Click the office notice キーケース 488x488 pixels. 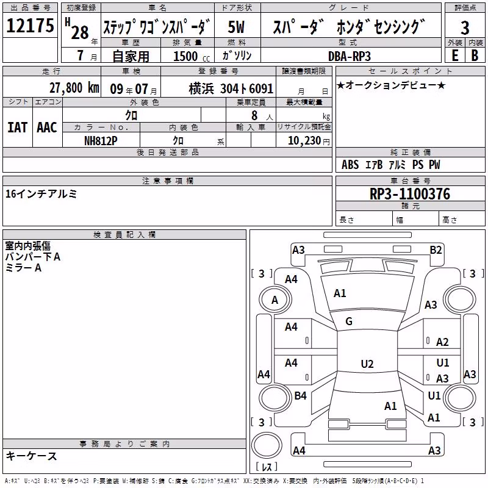click(32, 456)
